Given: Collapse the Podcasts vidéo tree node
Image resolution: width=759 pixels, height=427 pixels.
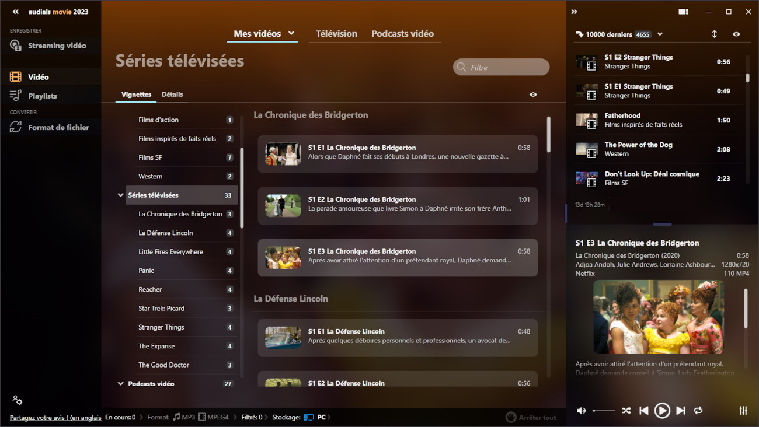Looking at the screenshot, I should coord(120,384).
